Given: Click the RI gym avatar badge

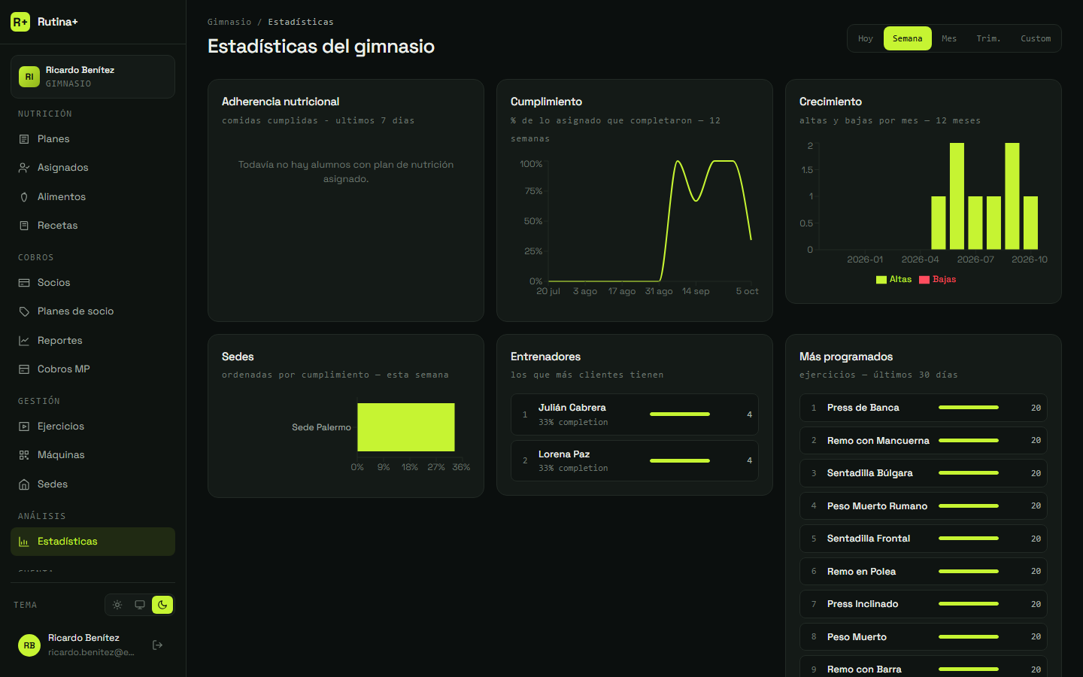Looking at the screenshot, I should coord(29,77).
